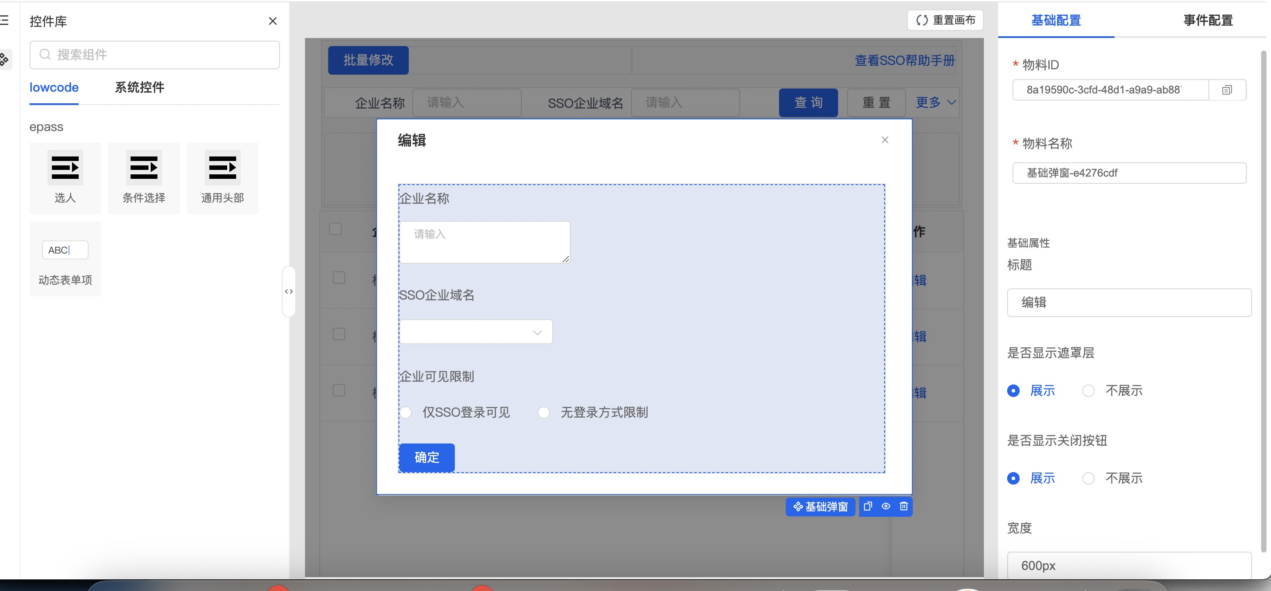Collapse the left panel with the arrow handle

288,291
